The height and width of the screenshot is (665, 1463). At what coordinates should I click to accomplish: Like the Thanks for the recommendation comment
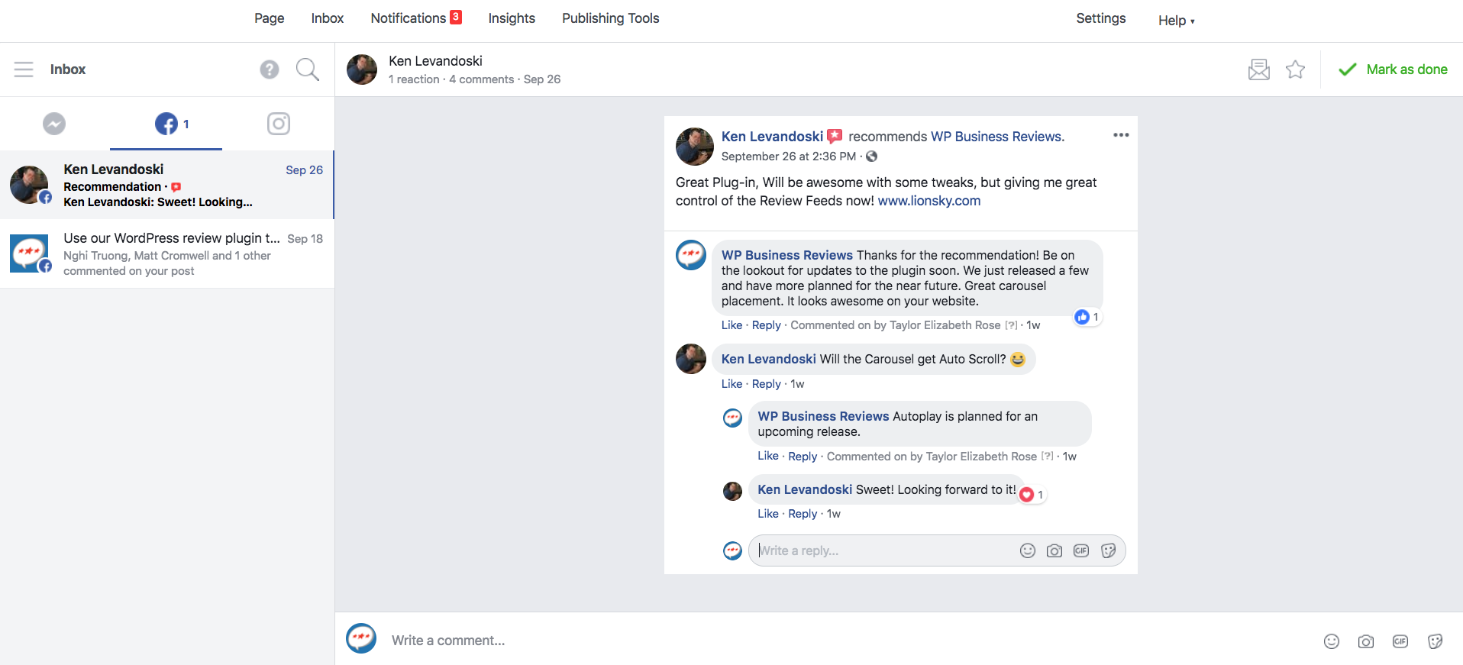pos(731,325)
